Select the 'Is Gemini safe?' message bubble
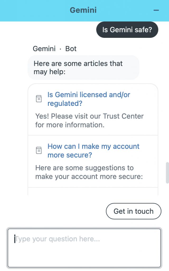 127,30
